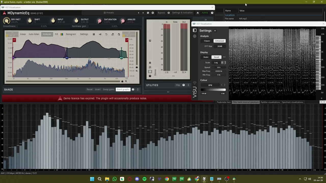Click the Dry/Wet knob

pyautogui.click(x=7, y=21)
